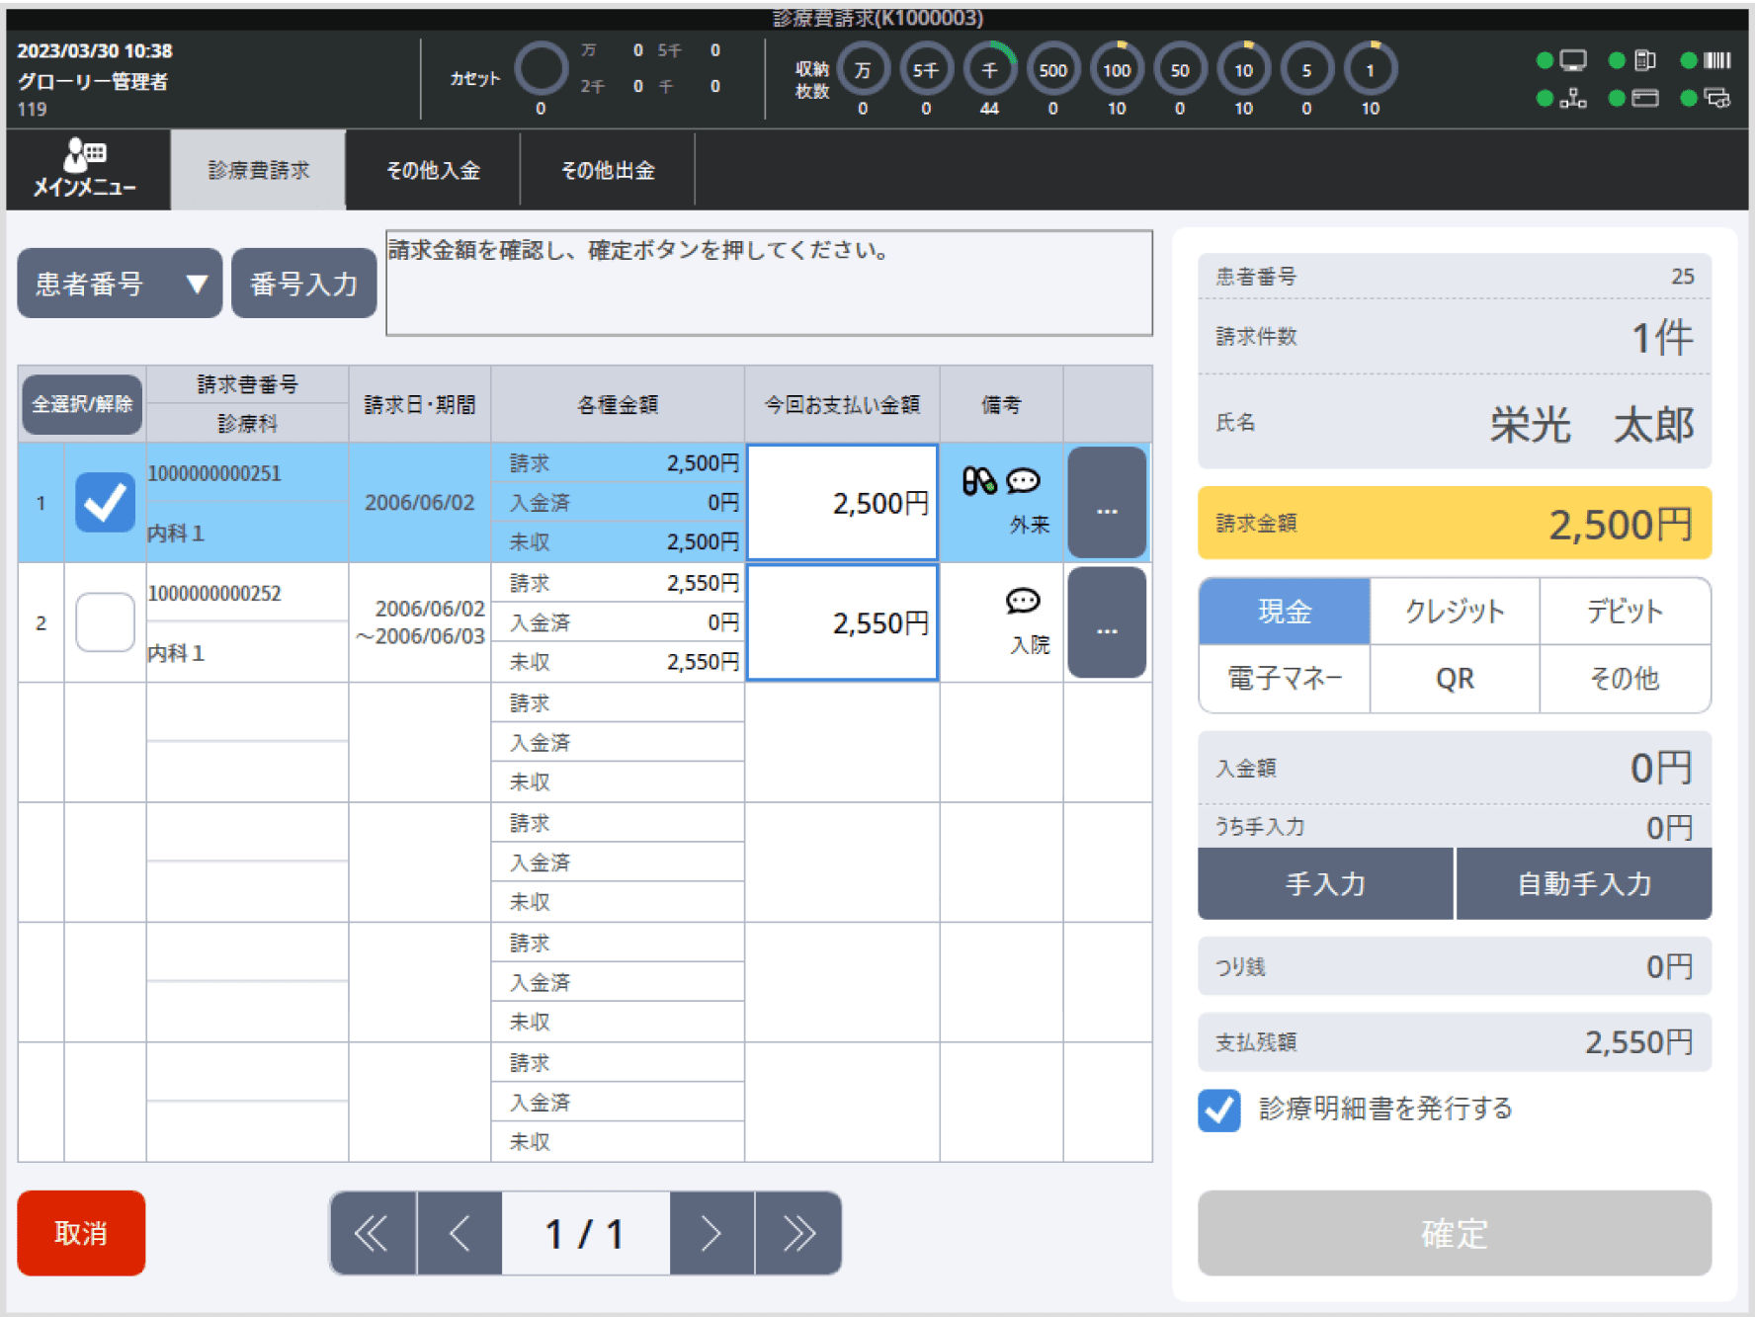Viewport: 1755px width, 1317px height.
Task: Click the 10 yen coin counter
Action: [1243, 69]
